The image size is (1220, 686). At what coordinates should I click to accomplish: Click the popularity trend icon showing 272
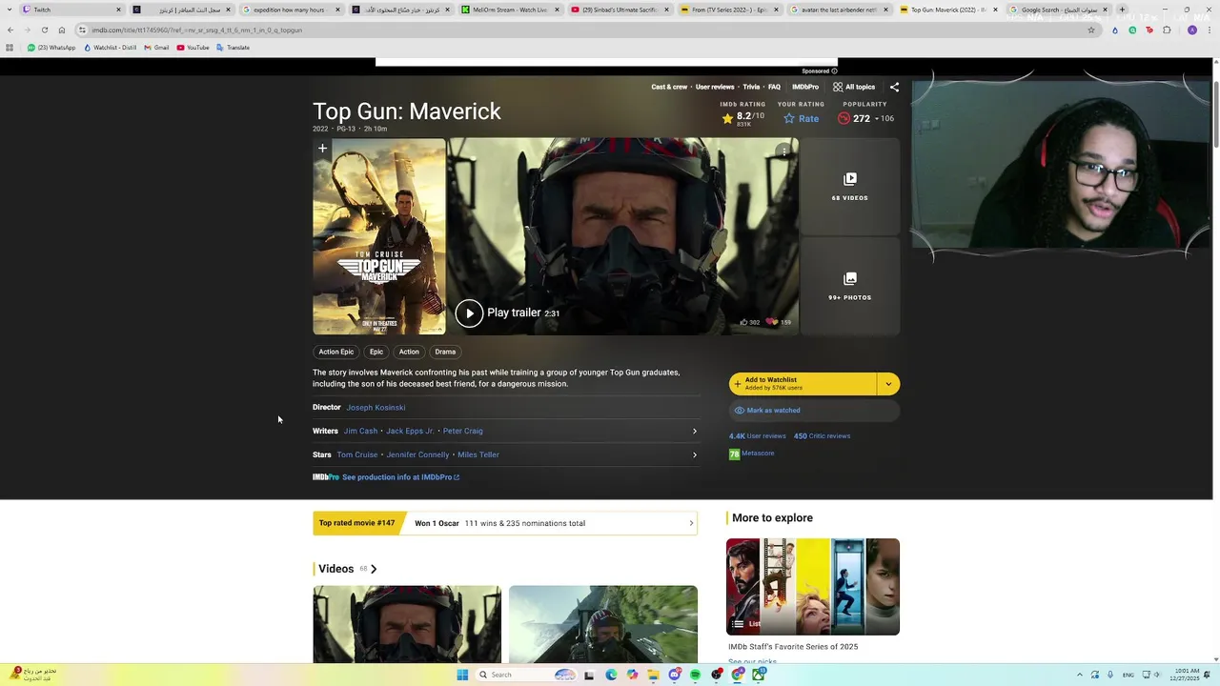[844, 118]
